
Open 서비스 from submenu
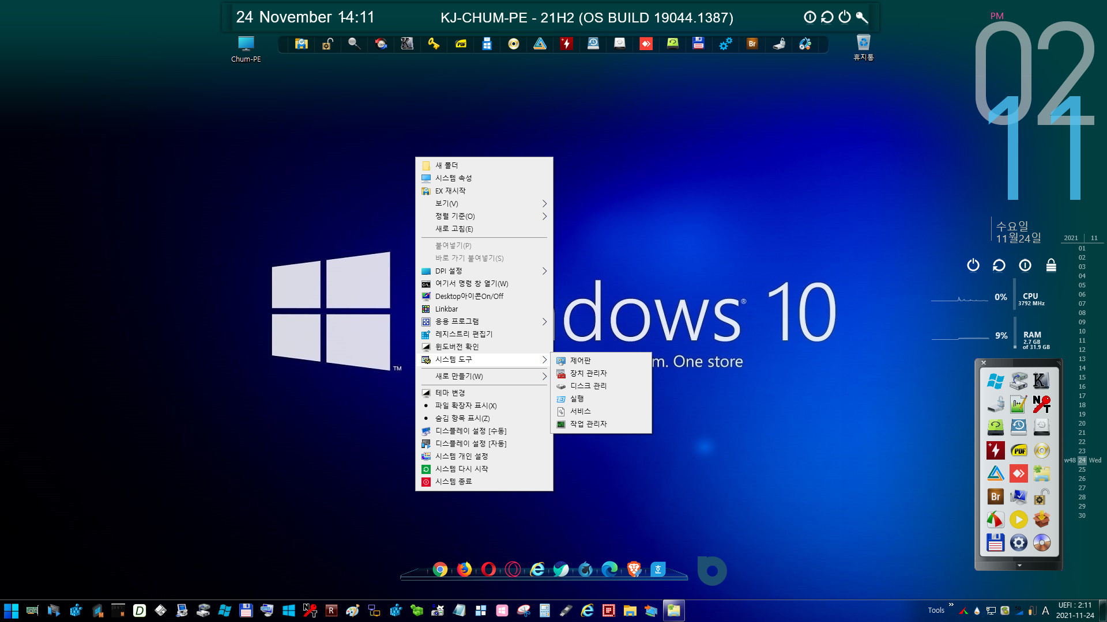point(602,411)
